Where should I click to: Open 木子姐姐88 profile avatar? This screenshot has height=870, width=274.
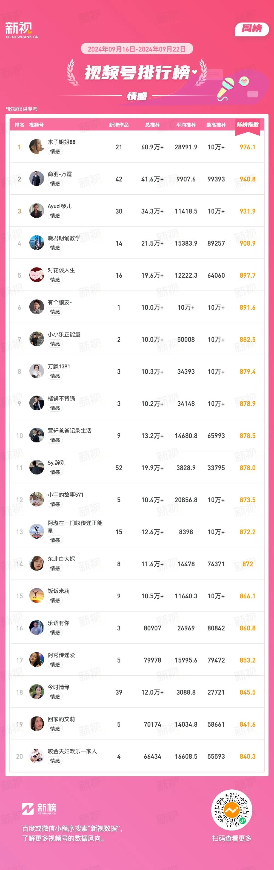[37, 147]
